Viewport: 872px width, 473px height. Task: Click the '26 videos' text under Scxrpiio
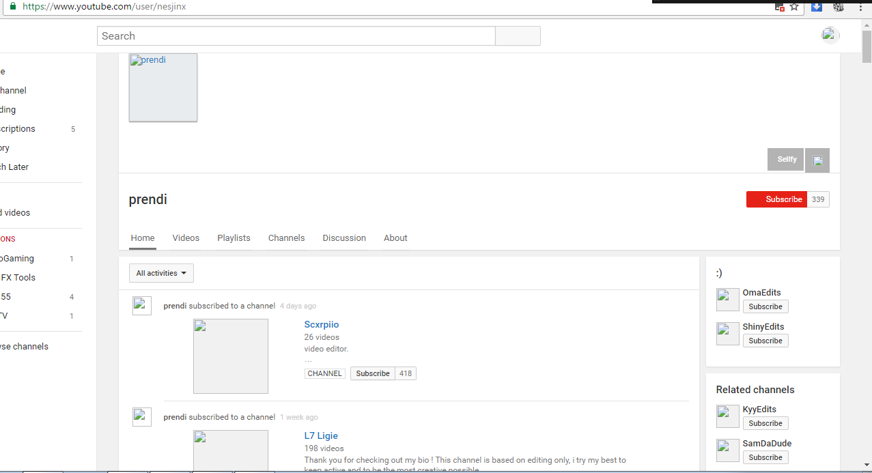click(x=322, y=337)
